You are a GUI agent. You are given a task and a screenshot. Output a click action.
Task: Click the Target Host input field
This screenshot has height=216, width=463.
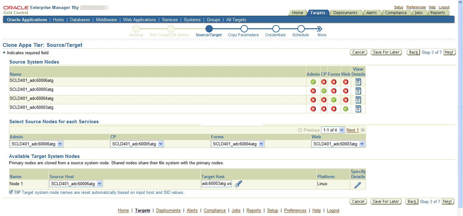[x=216, y=184]
